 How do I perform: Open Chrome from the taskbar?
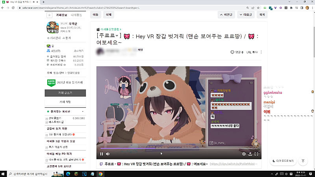coord(100,174)
